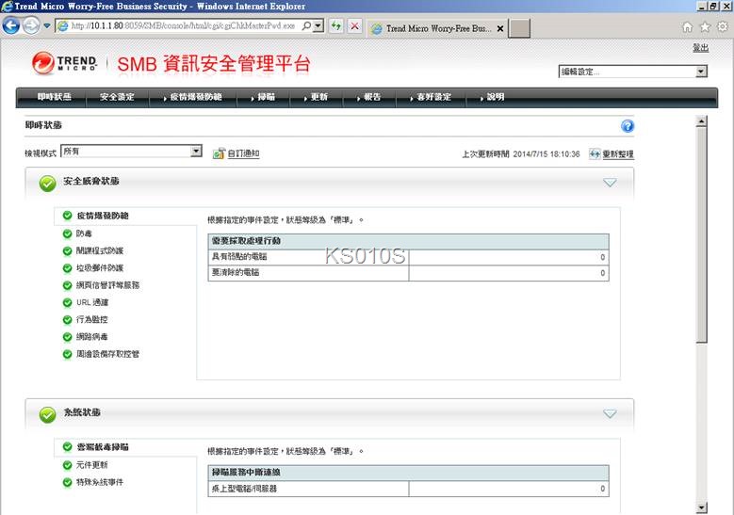The image size is (734, 515).
Task: Open the recent pages arrow next to Forward
Action: pyautogui.click(x=47, y=25)
